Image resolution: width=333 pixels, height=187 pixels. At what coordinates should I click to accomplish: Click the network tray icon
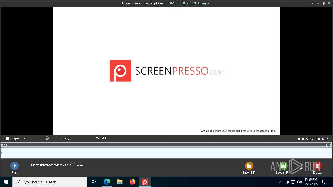tap(293, 182)
